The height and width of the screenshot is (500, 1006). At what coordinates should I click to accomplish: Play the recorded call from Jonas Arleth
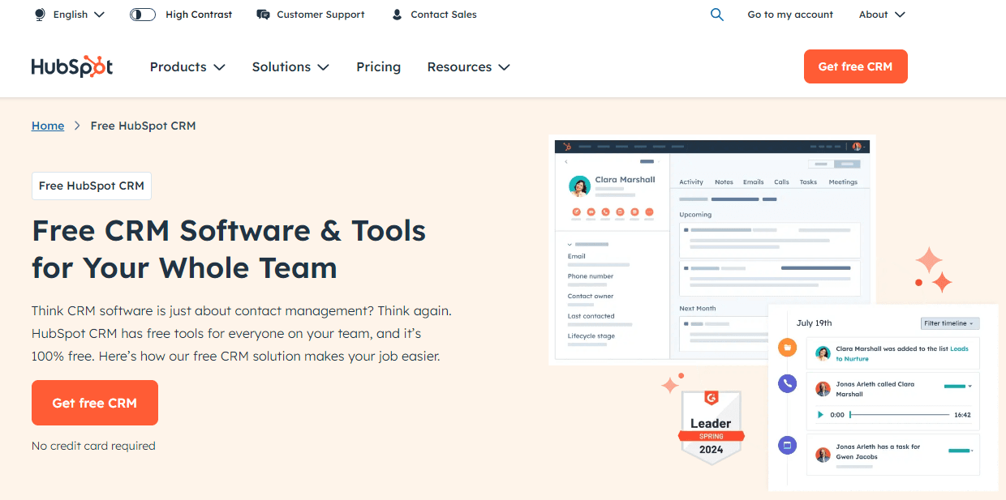820,415
